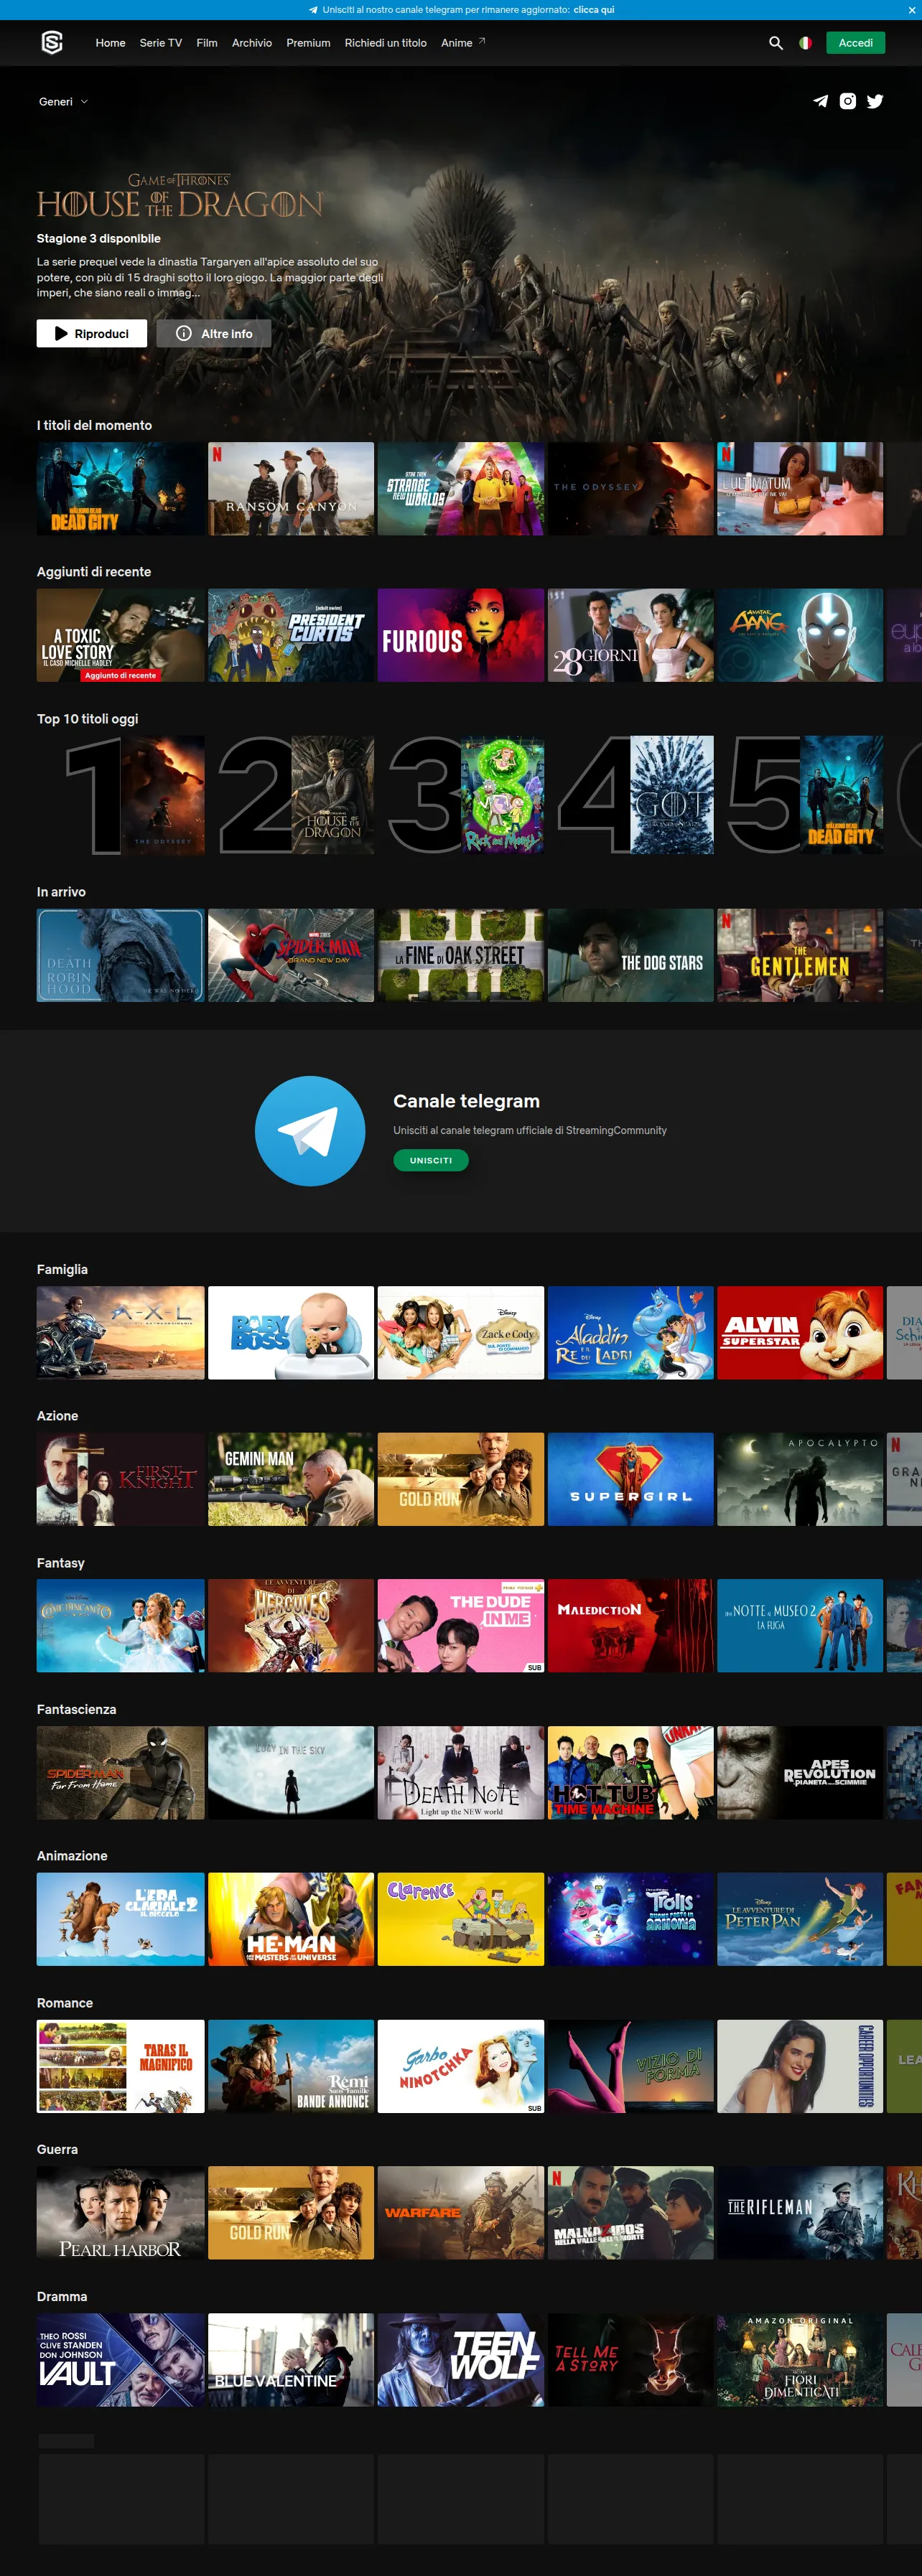Click the green UNISCITI button
922x2576 pixels.
[431, 1160]
